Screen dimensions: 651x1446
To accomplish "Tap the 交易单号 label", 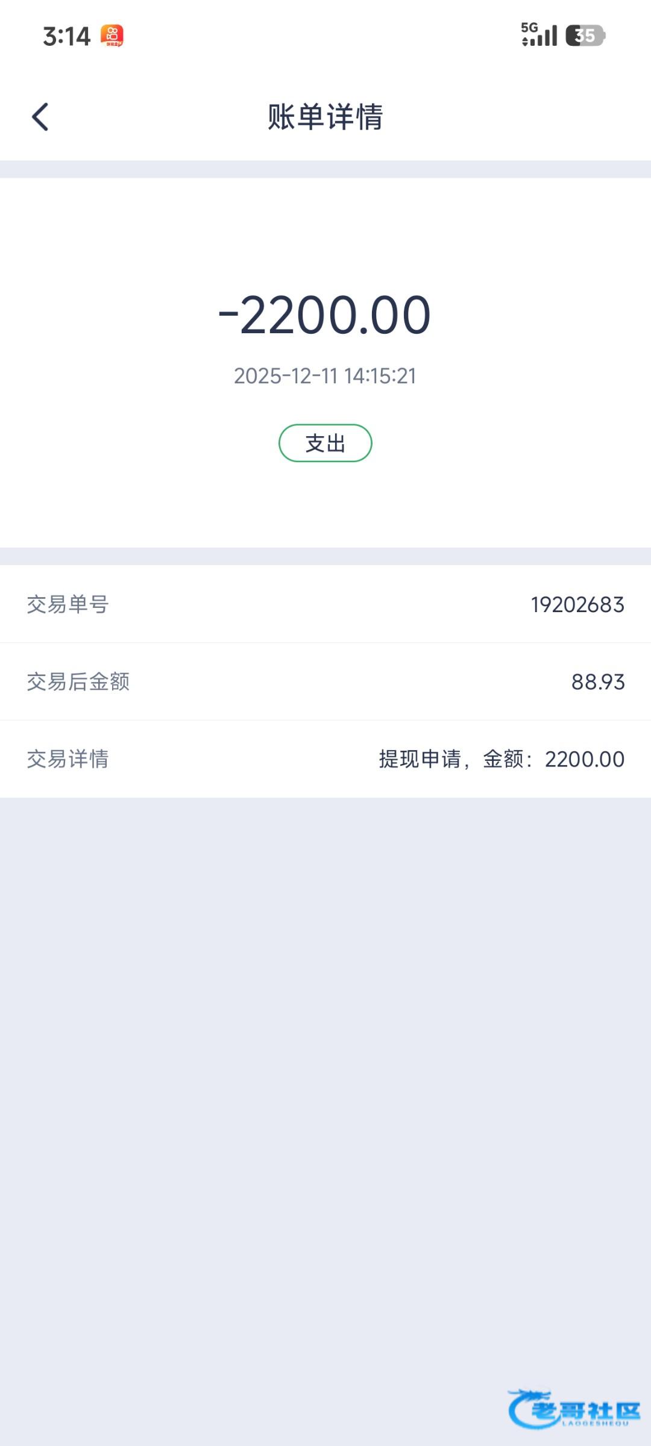I will pyautogui.click(x=68, y=604).
